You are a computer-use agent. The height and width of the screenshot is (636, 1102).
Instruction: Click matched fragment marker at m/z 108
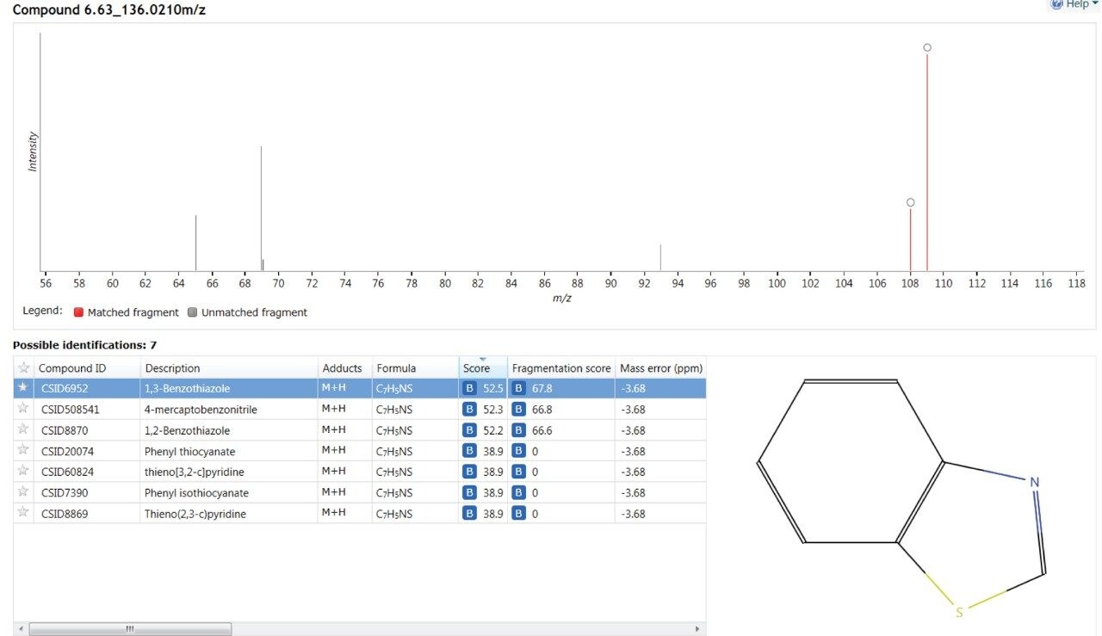pyautogui.click(x=911, y=203)
